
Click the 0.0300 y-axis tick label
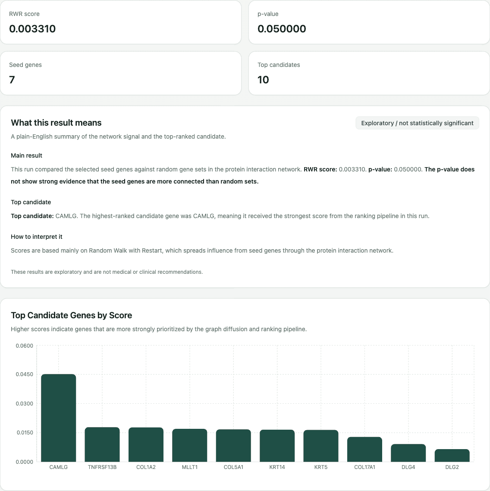[25, 404]
